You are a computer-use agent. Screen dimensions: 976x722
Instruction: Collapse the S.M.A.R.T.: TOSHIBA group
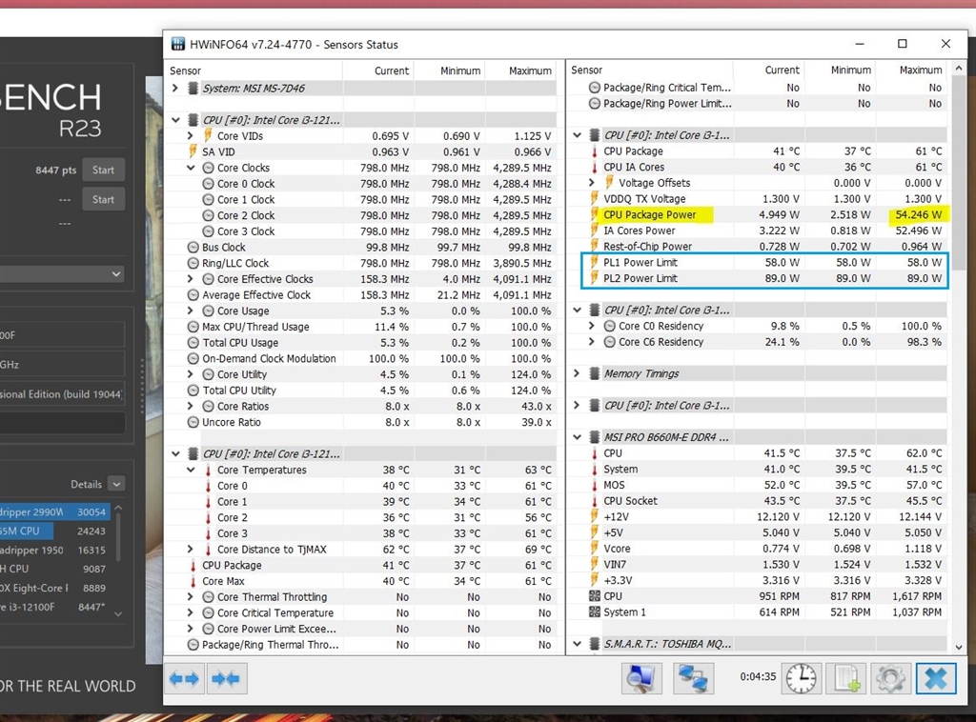(x=577, y=644)
